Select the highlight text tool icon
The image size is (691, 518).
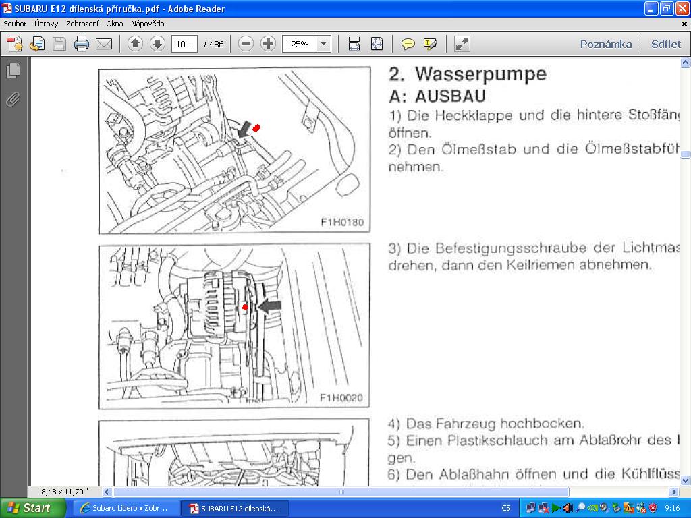tap(430, 44)
